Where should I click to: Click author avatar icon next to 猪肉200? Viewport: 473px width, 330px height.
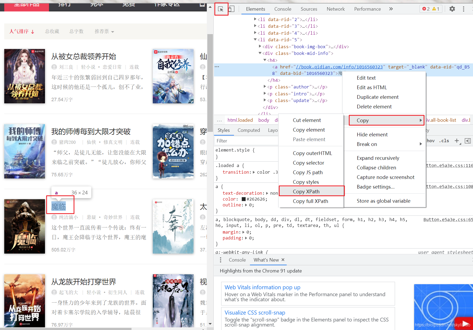tap(54, 142)
